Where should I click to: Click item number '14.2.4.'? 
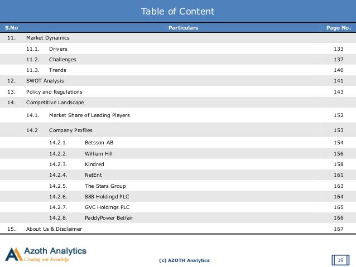58,175
